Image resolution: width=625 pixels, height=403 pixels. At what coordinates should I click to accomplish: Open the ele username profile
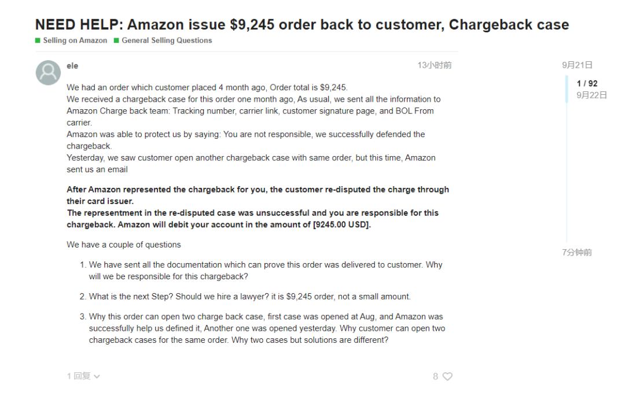[x=72, y=66]
